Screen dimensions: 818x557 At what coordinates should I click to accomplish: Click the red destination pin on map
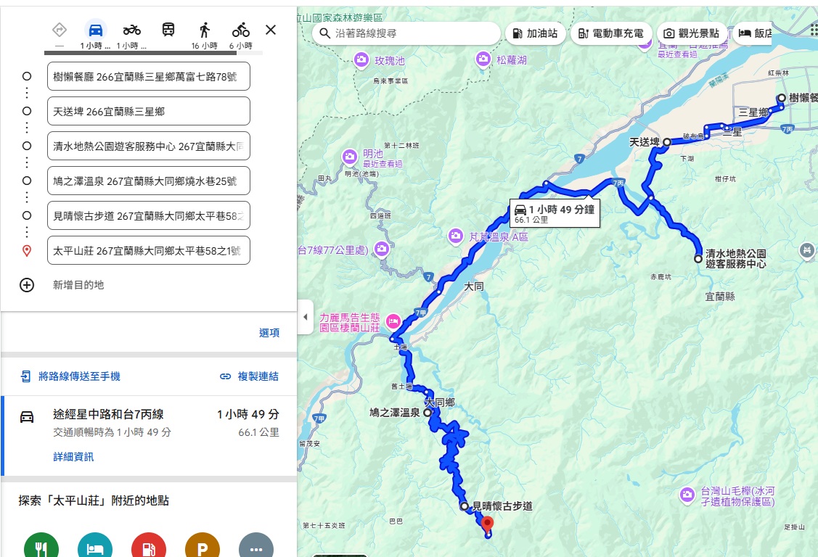click(488, 524)
